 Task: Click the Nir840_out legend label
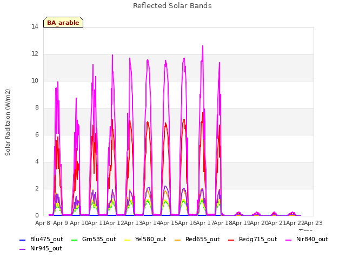(x=312, y=240)
